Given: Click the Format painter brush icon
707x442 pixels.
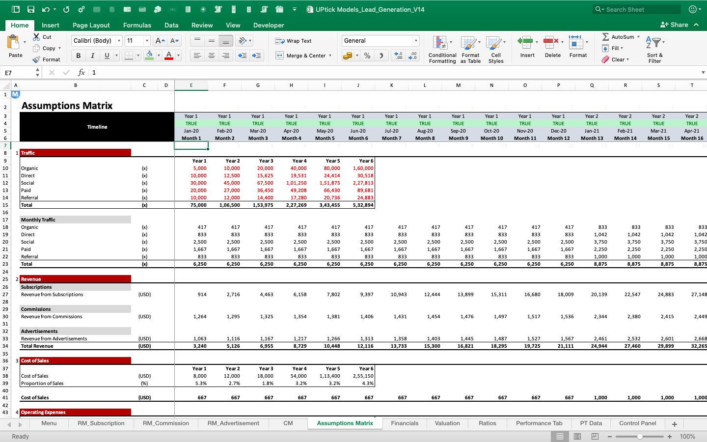Looking at the screenshot, I should 36,59.
